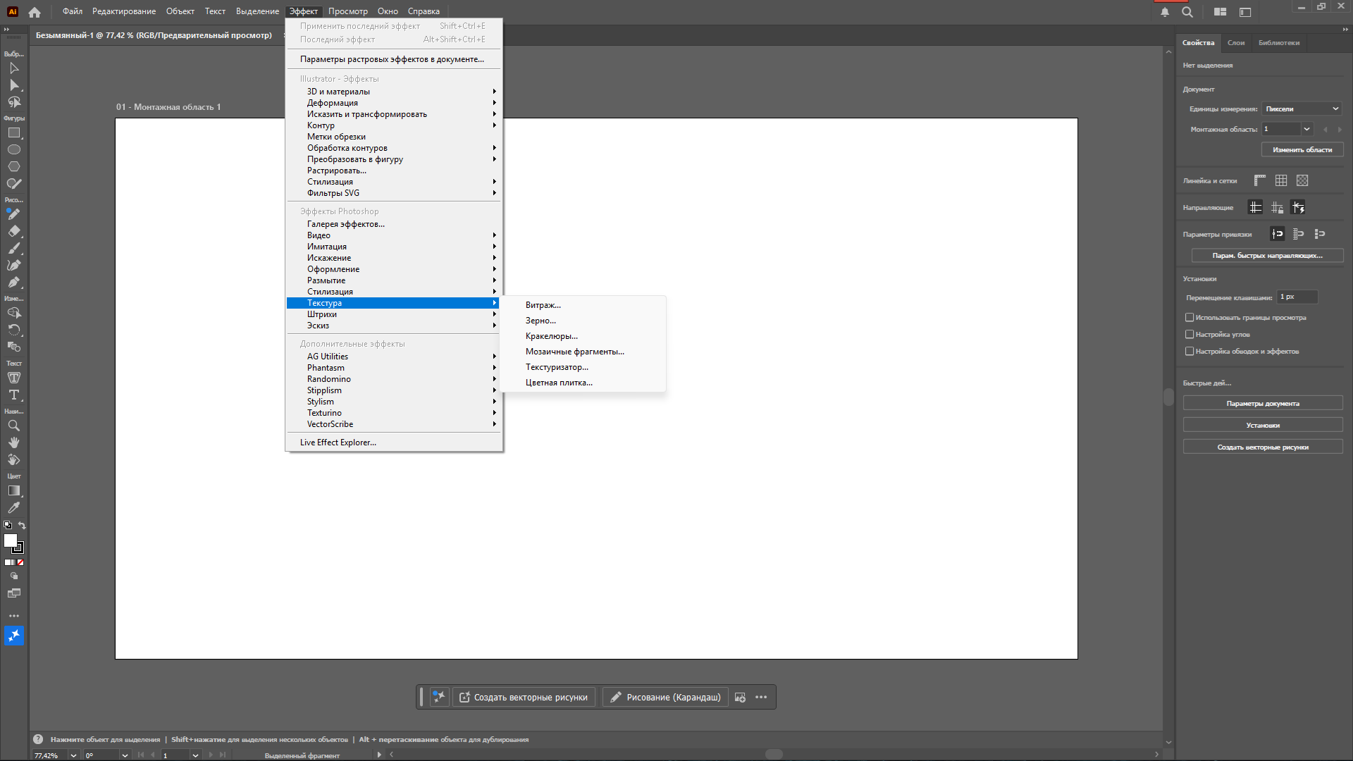Click the Stroke color swatch
The width and height of the screenshot is (1353, 761).
[x=19, y=548]
